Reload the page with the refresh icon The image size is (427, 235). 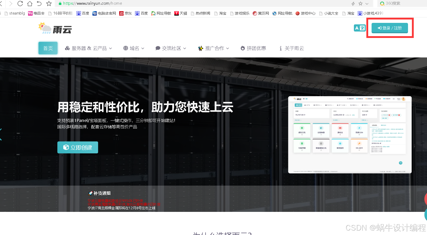20,4
